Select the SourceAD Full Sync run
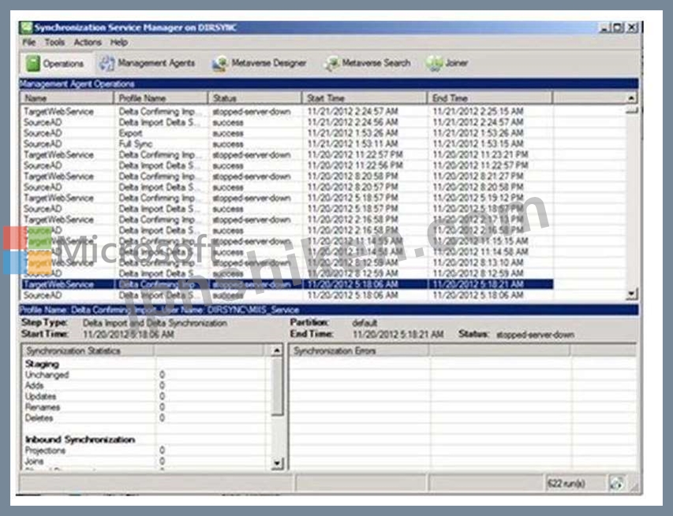673x516 pixels. click(x=286, y=144)
